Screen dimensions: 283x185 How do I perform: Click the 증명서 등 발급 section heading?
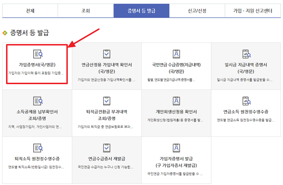[x=29, y=33]
